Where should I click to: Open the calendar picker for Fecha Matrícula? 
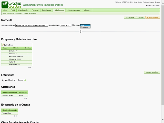coord(73,25)
